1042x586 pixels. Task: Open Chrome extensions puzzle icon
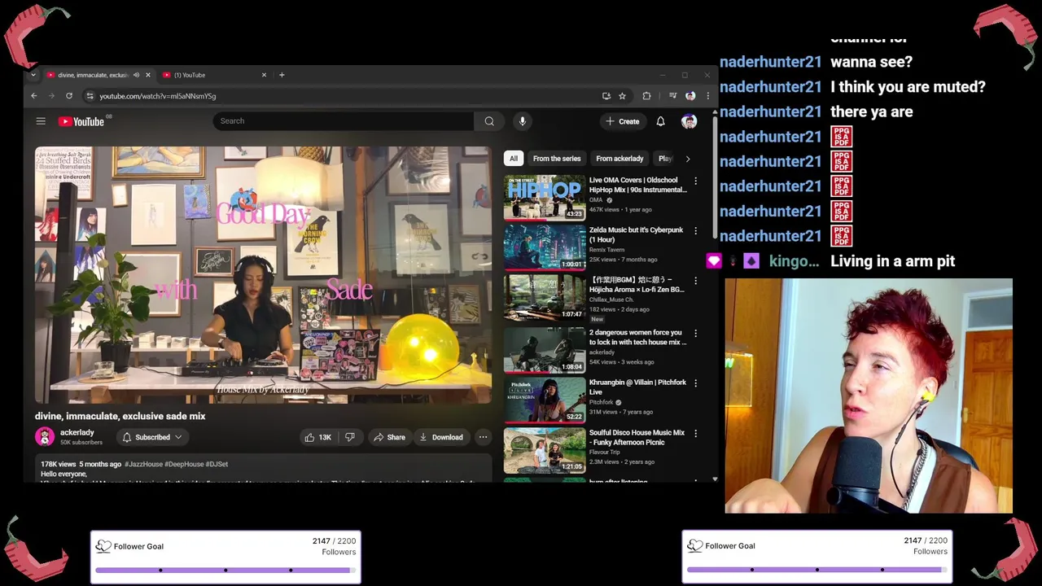click(x=646, y=96)
